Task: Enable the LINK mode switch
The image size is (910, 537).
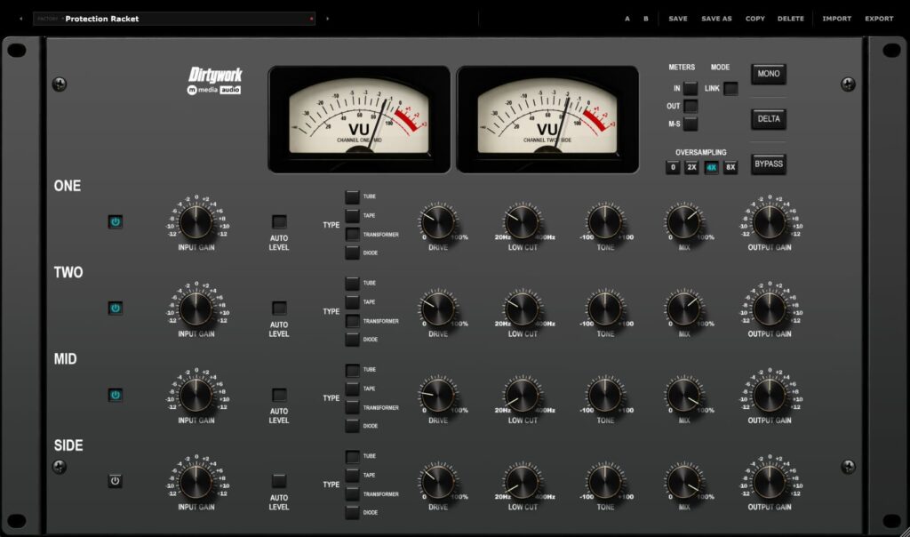Action: [730, 88]
